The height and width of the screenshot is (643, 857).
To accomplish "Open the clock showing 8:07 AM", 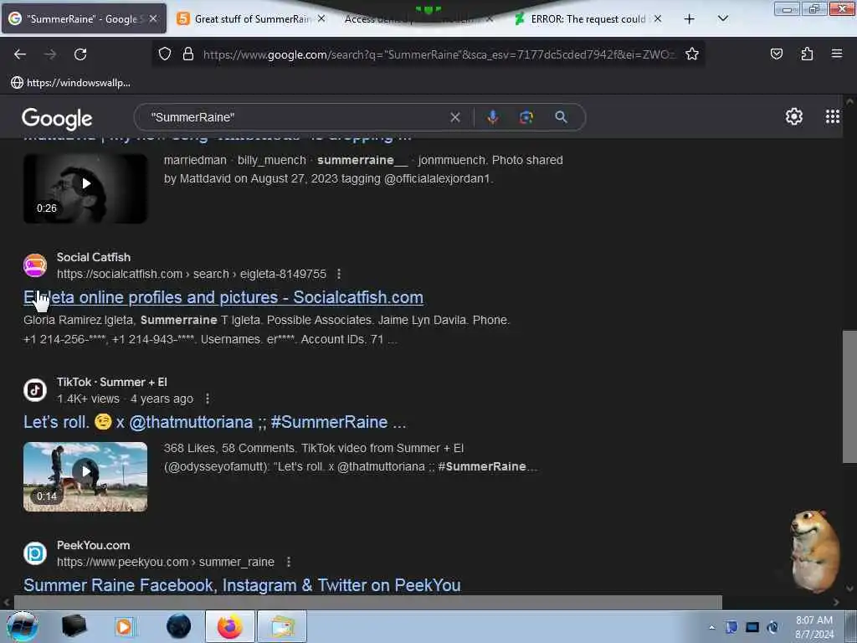I will (x=814, y=627).
